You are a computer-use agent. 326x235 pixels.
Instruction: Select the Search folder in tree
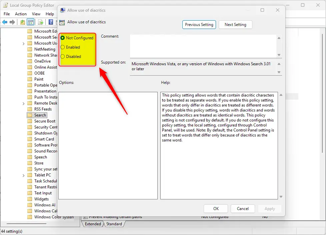coord(37,115)
